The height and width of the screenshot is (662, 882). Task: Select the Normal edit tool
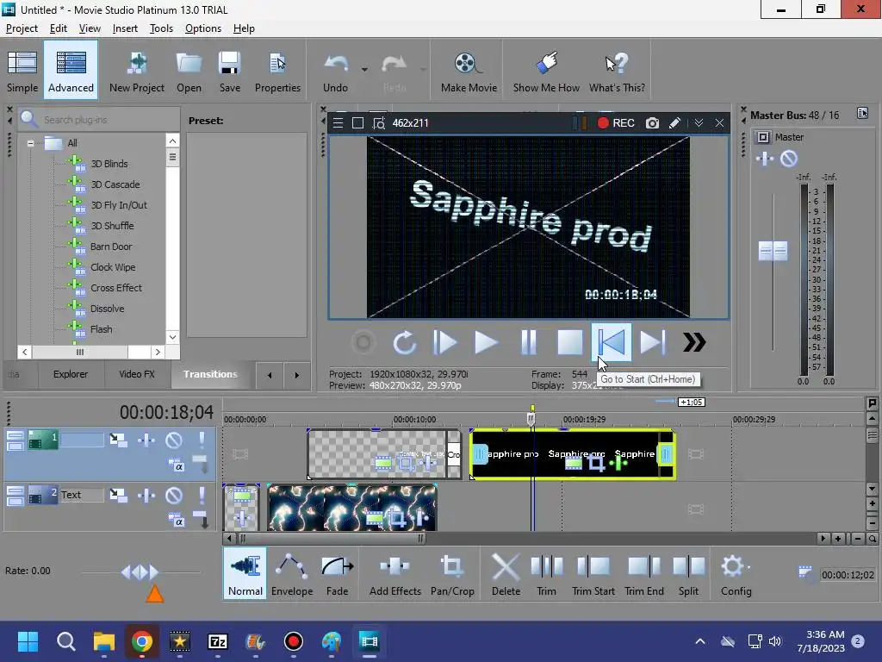tap(245, 573)
